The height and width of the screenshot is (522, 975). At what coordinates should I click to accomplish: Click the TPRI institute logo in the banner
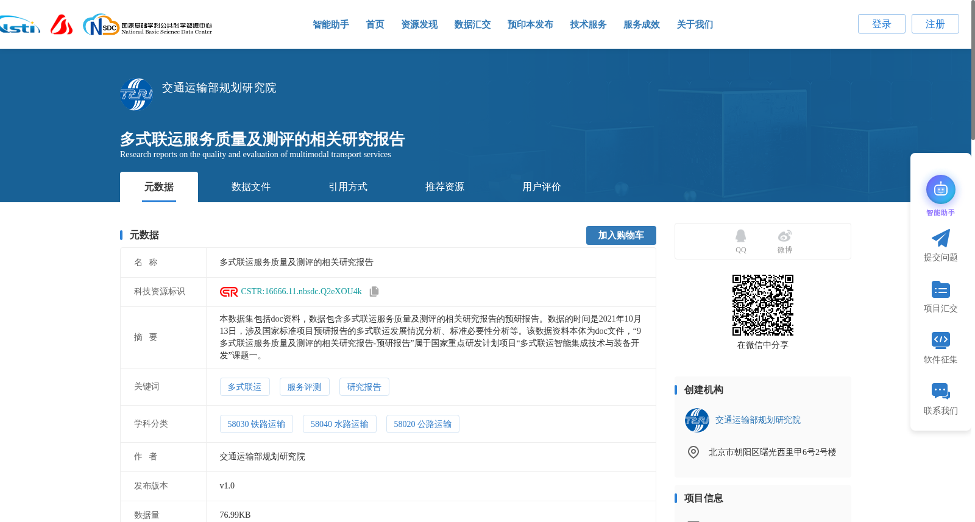(x=136, y=94)
